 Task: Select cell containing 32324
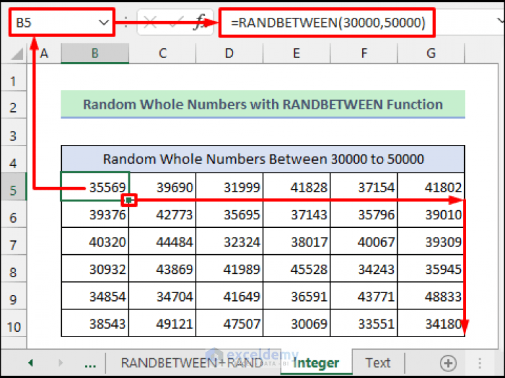(x=229, y=242)
